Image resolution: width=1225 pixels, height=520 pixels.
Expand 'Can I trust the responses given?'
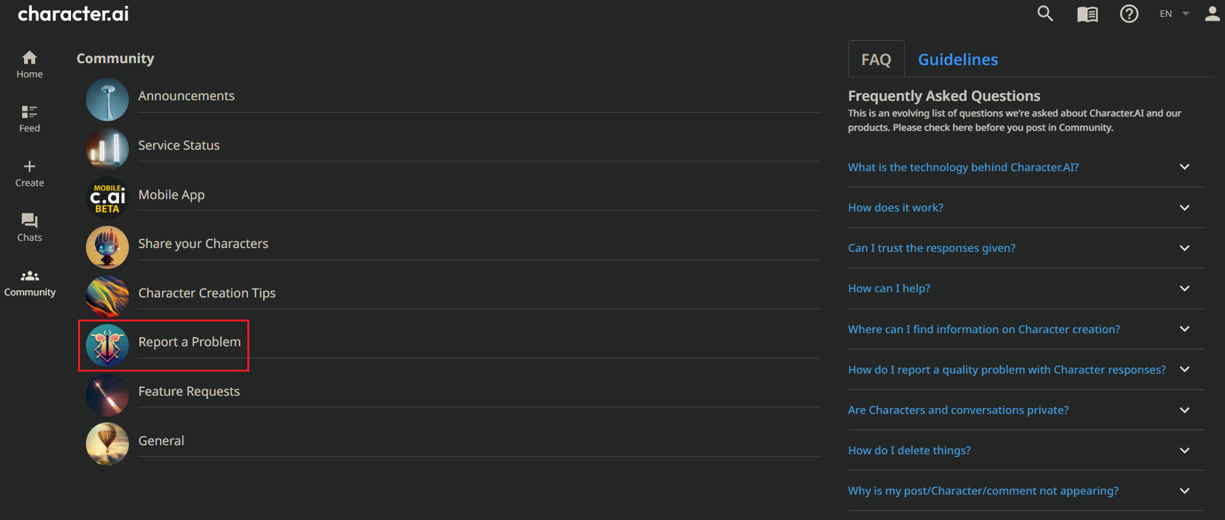[931, 248]
